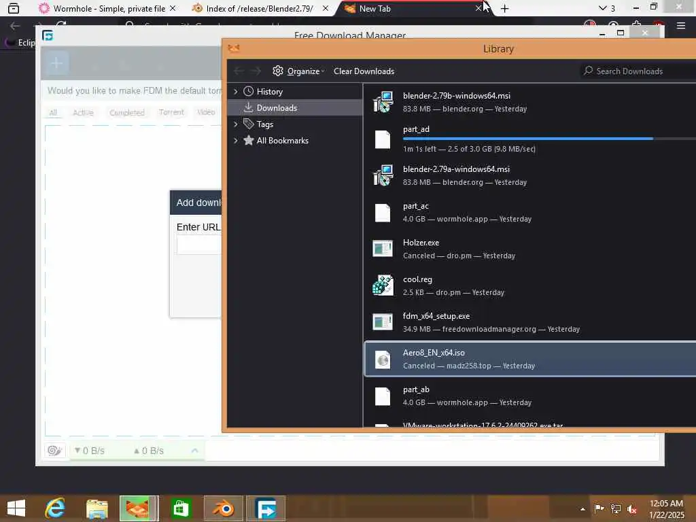The width and height of the screenshot is (696, 522).
Task: Open the browser hamburger menu
Action: (x=681, y=26)
